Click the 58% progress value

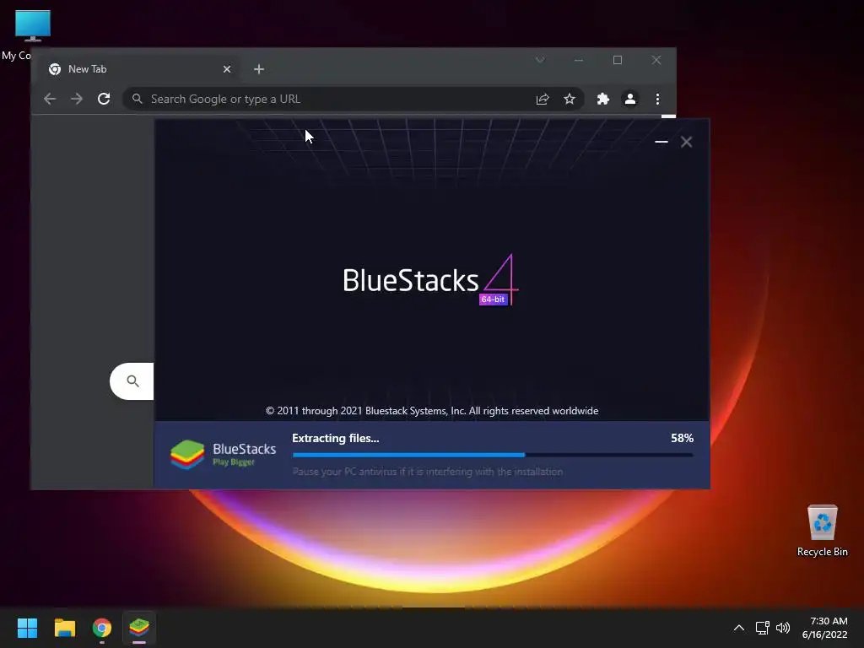[x=682, y=438]
